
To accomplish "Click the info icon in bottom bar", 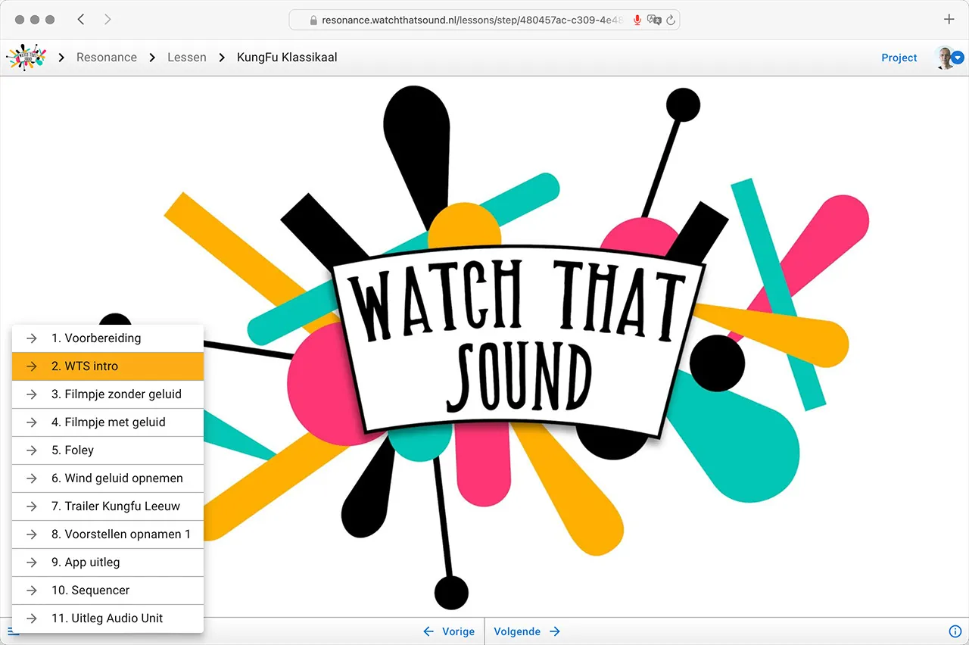I will coord(955,631).
